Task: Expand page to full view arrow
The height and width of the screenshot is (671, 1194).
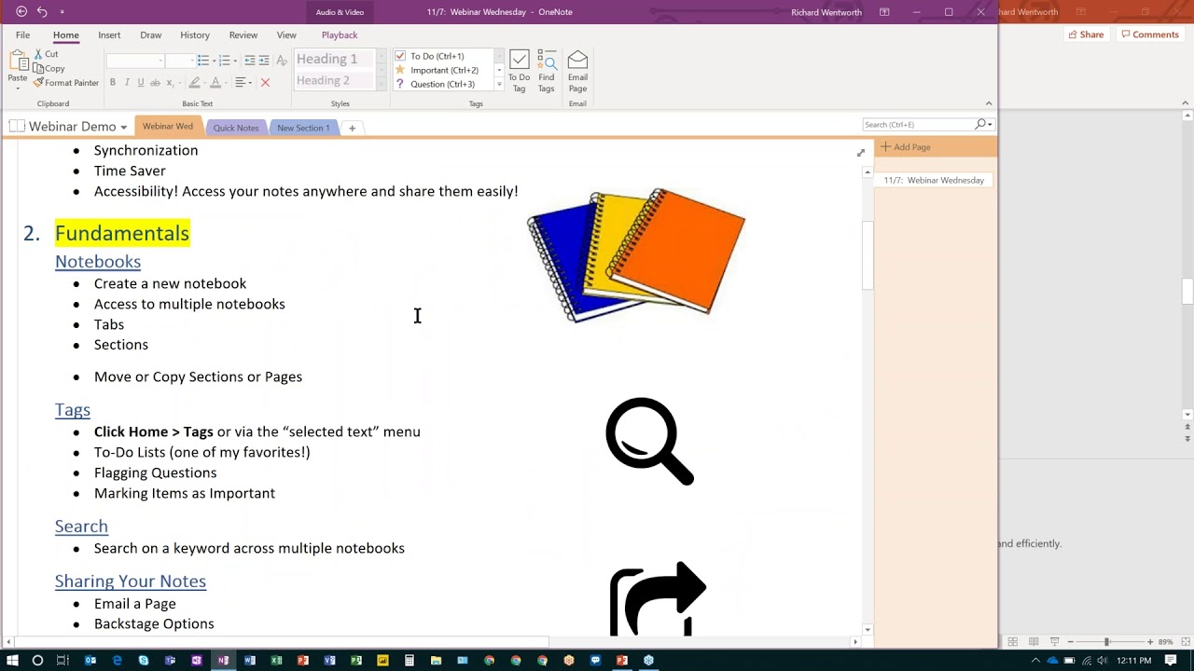Action: click(x=861, y=153)
